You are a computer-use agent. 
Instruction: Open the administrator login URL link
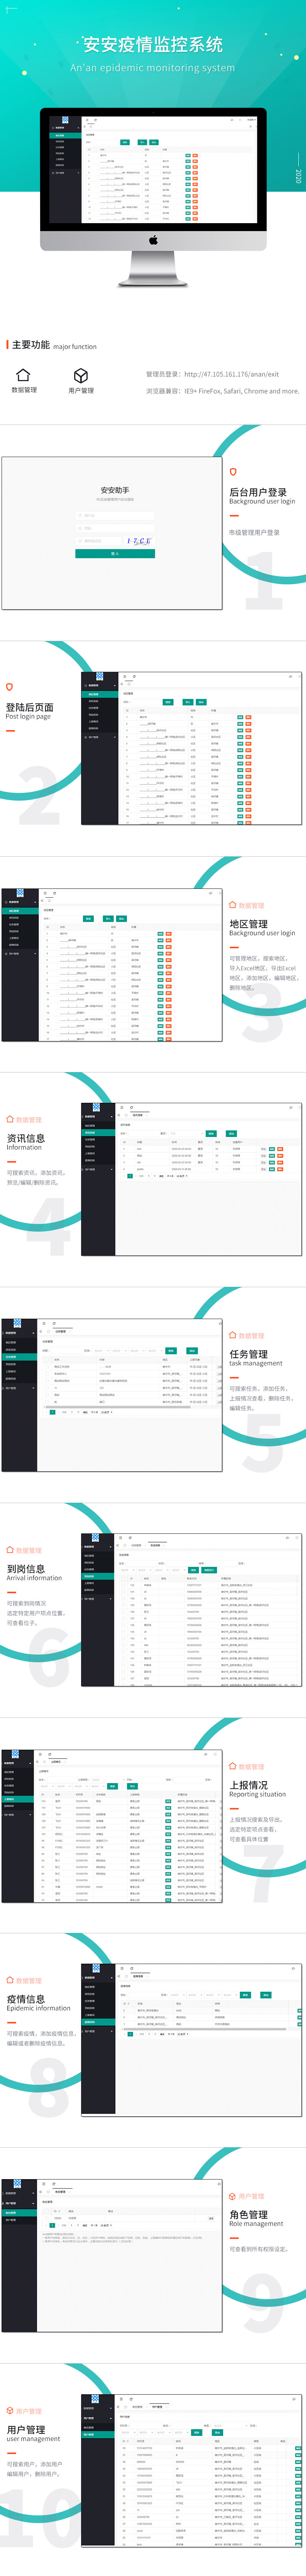[231, 374]
